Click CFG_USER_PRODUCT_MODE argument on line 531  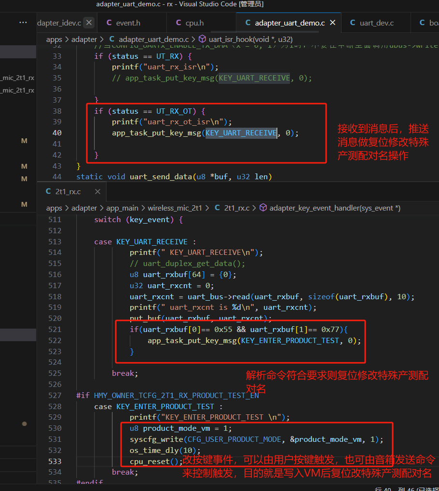coord(234,439)
